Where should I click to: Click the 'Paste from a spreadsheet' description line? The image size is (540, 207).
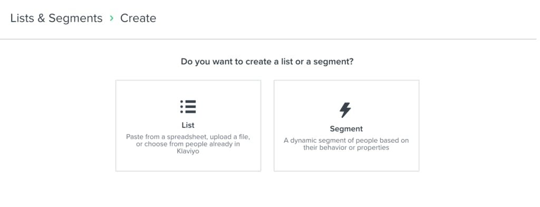[188, 137]
